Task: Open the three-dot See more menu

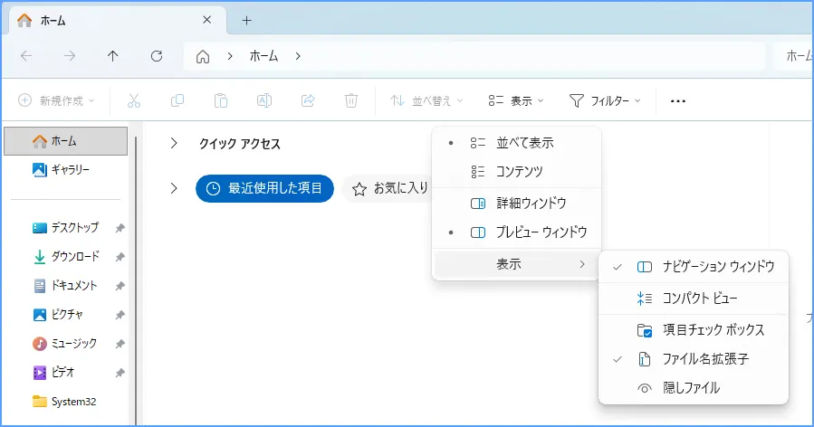Action: [x=678, y=101]
